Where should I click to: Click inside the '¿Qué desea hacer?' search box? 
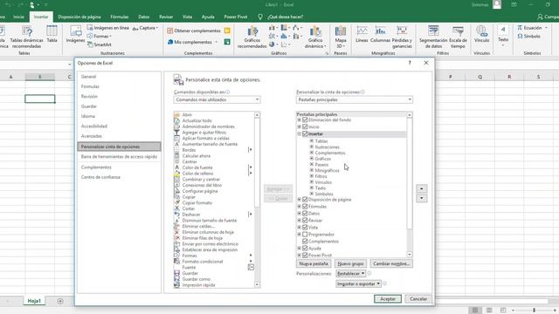pos(286,17)
